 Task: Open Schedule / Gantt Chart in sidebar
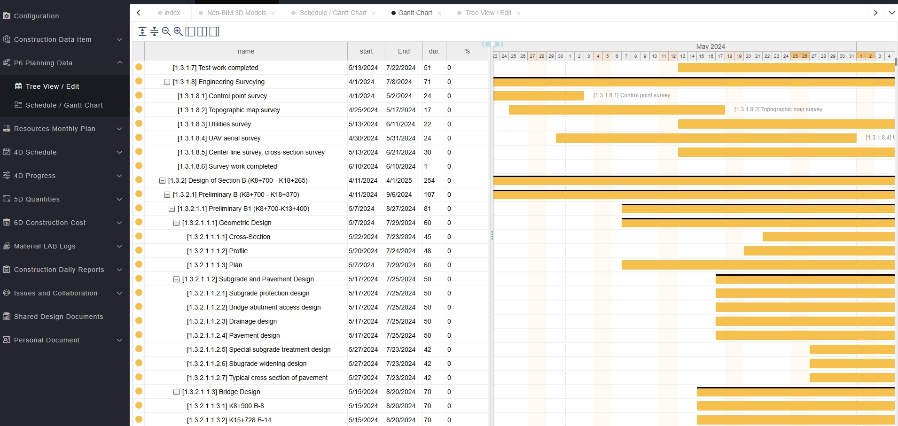(64, 105)
